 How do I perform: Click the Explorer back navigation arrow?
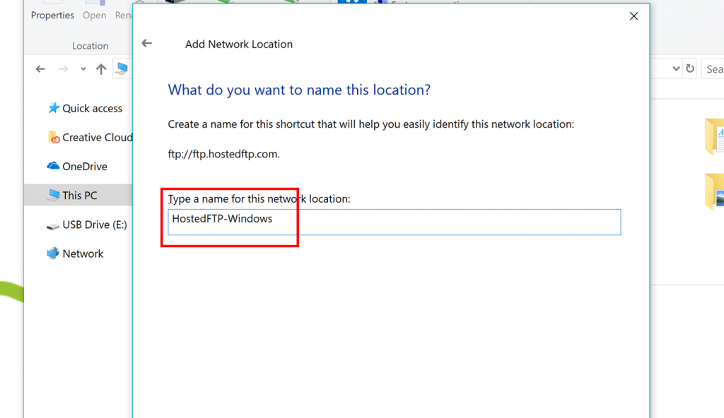(x=40, y=69)
